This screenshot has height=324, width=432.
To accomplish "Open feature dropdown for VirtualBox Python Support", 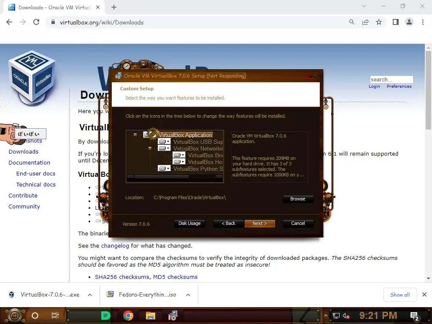I will pyautogui.click(x=164, y=168).
